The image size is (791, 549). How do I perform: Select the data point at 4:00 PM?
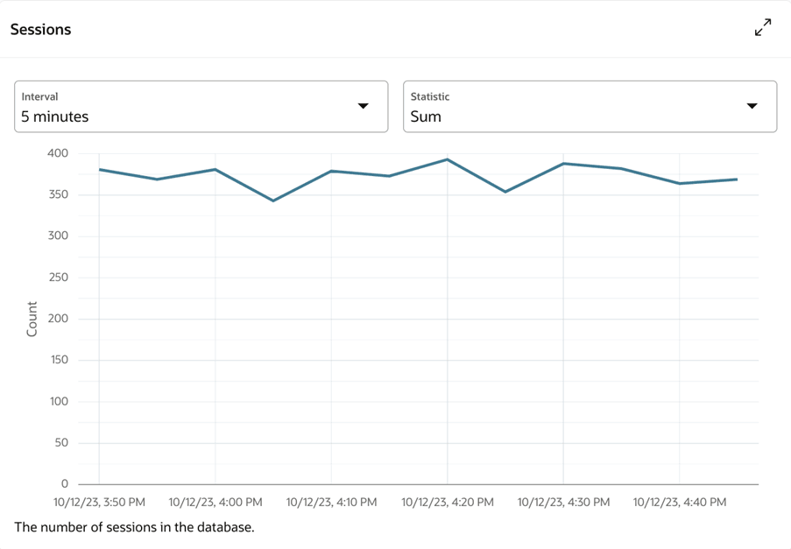pos(215,169)
